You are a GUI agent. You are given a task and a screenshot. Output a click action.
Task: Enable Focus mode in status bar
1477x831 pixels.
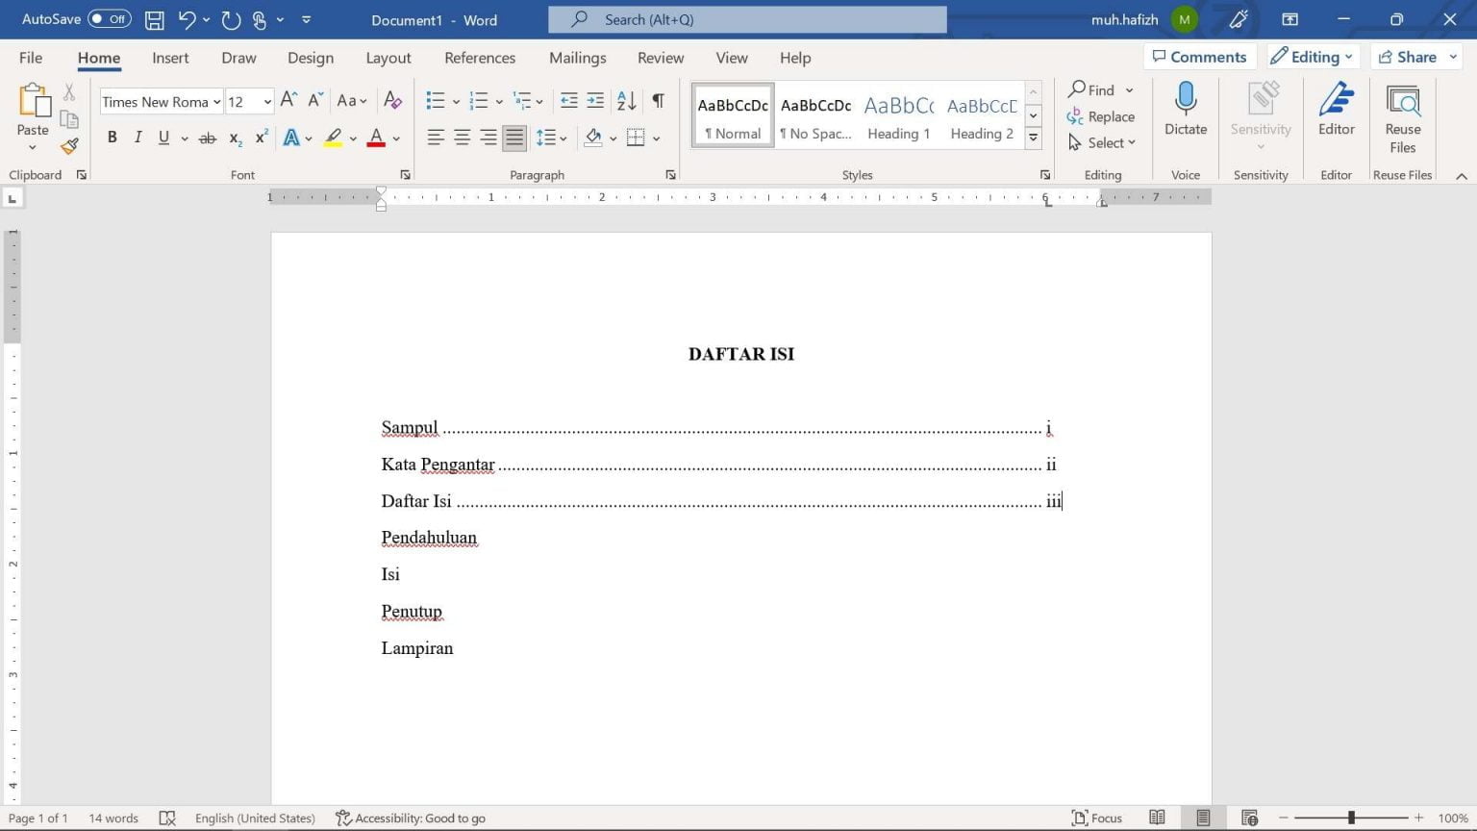(x=1096, y=818)
